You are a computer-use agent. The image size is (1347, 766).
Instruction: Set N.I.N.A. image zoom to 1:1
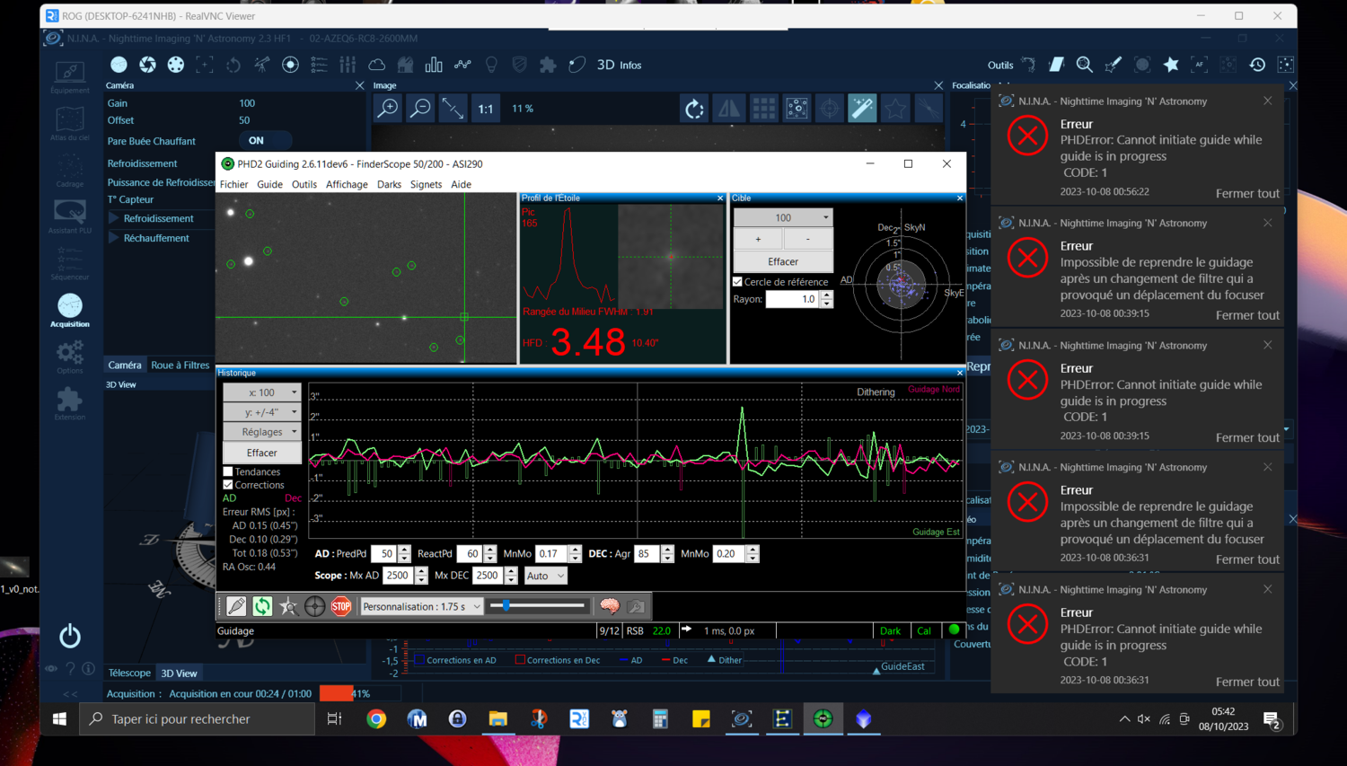click(x=485, y=109)
